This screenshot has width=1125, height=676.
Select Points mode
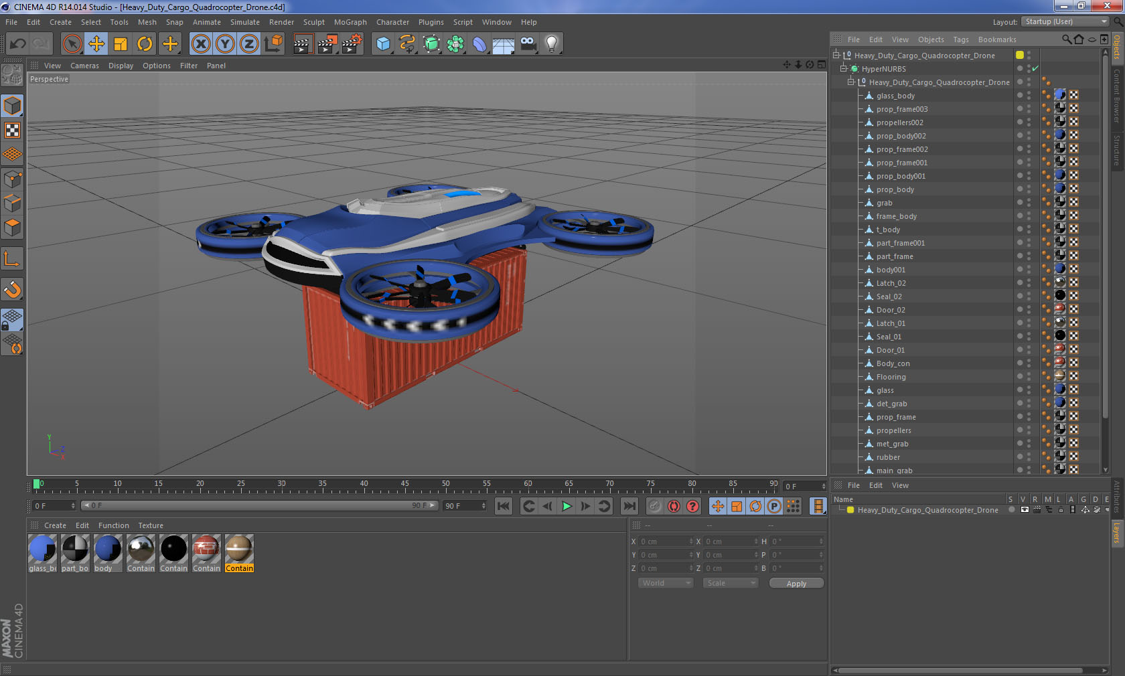13,179
